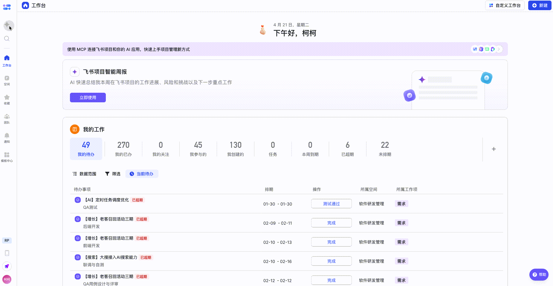Viewport: 553px width, 286px height.
Task: Click 完成 for the 后端开发 row
Action: coord(332,223)
